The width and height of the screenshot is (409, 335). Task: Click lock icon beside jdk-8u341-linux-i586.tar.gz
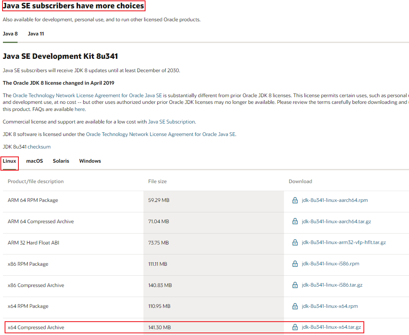pyautogui.click(x=295, y=285)
